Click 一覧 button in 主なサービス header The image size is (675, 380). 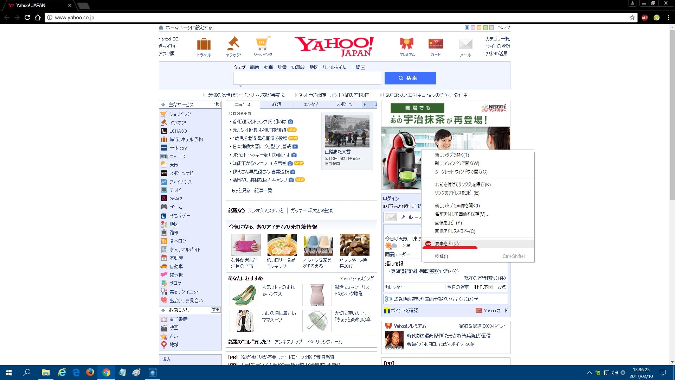pos(216,104)
